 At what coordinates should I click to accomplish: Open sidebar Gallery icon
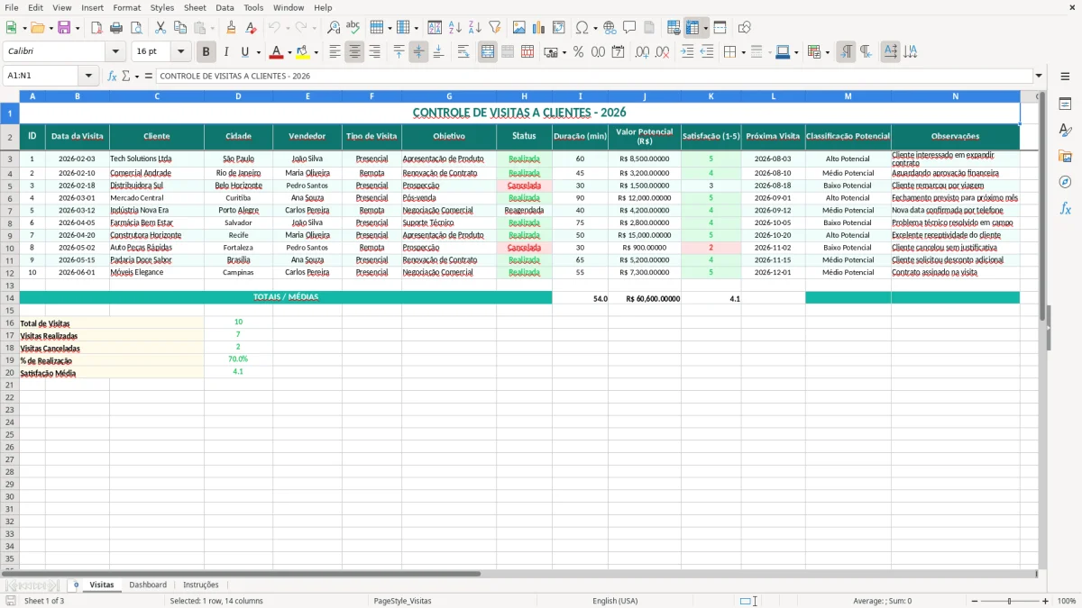point(1065,156)
